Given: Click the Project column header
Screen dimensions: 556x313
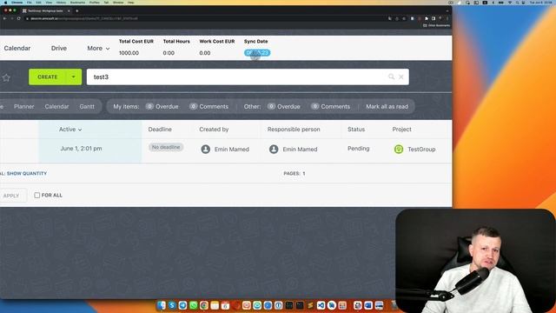Looking at the screenshot, I should click(x=401, y=130).
